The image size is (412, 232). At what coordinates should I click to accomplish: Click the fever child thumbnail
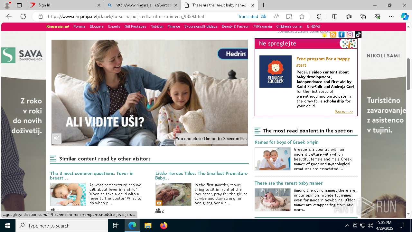pos(68,194)
